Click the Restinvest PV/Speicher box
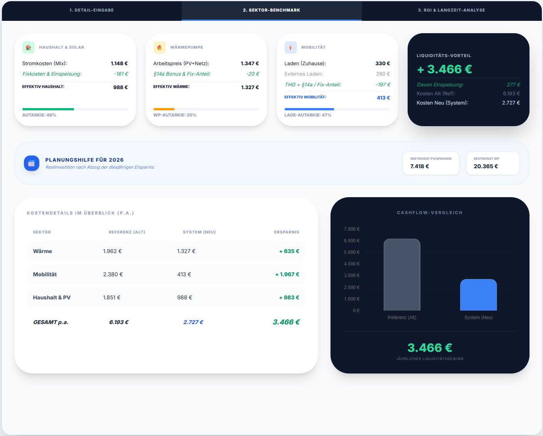This screenshot has height=436, width=543. (x=431, y=163)
